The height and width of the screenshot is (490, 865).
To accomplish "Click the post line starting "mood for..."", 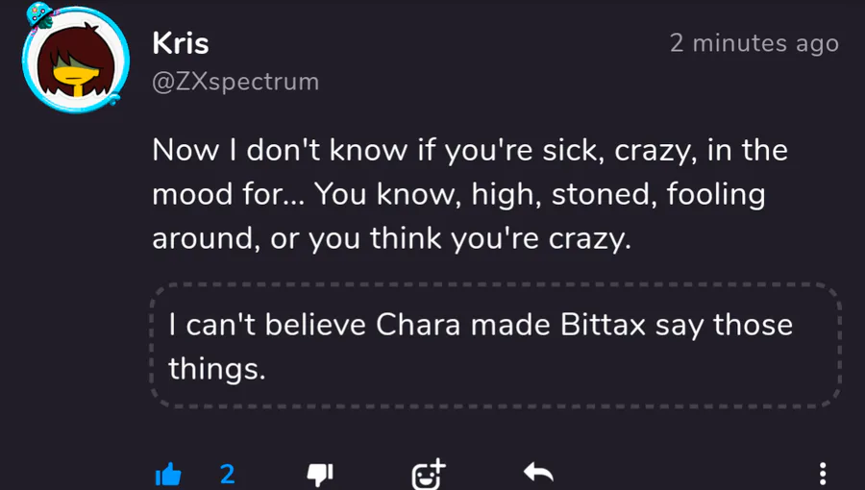I will [x=458, y=195].
